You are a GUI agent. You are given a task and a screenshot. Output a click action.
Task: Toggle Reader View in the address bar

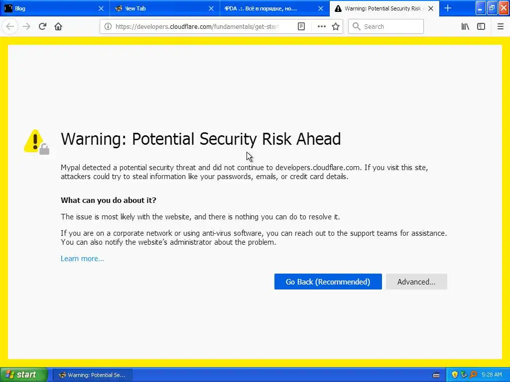click(x=301, y=27)
